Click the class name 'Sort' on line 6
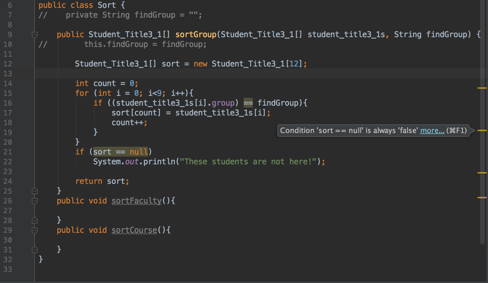 pos(107,5)
